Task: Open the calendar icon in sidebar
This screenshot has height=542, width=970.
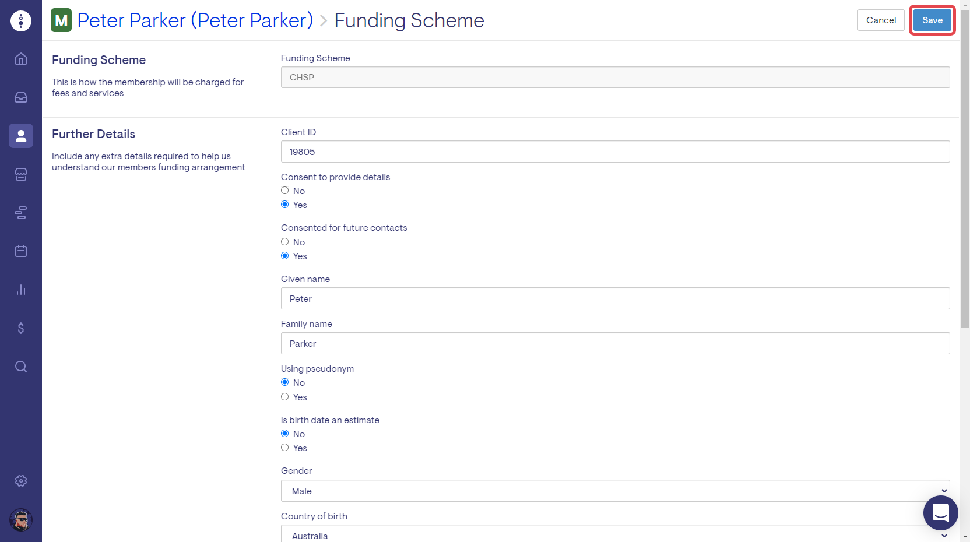Action: click(x=21, y=251)
